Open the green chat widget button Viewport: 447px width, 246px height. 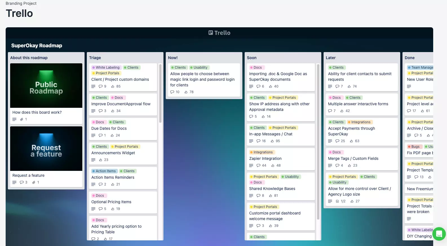(x=439, y=234)
